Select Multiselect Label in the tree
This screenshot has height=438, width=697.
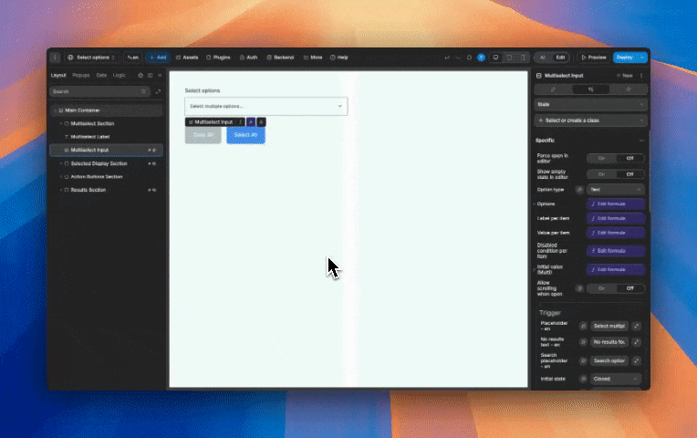point(89,137)
